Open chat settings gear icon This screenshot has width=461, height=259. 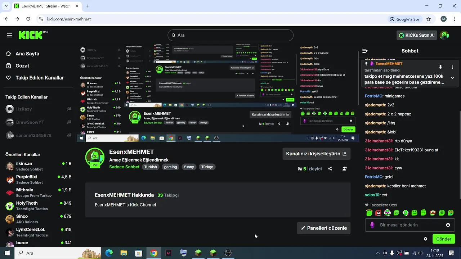click(x=425, y=239)
